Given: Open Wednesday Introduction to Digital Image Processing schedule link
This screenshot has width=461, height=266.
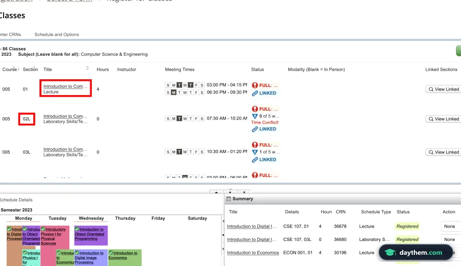Looking at the screenshot, I should [89, 257].
